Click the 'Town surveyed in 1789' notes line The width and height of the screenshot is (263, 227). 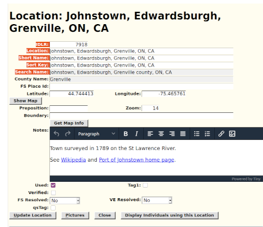113,148
